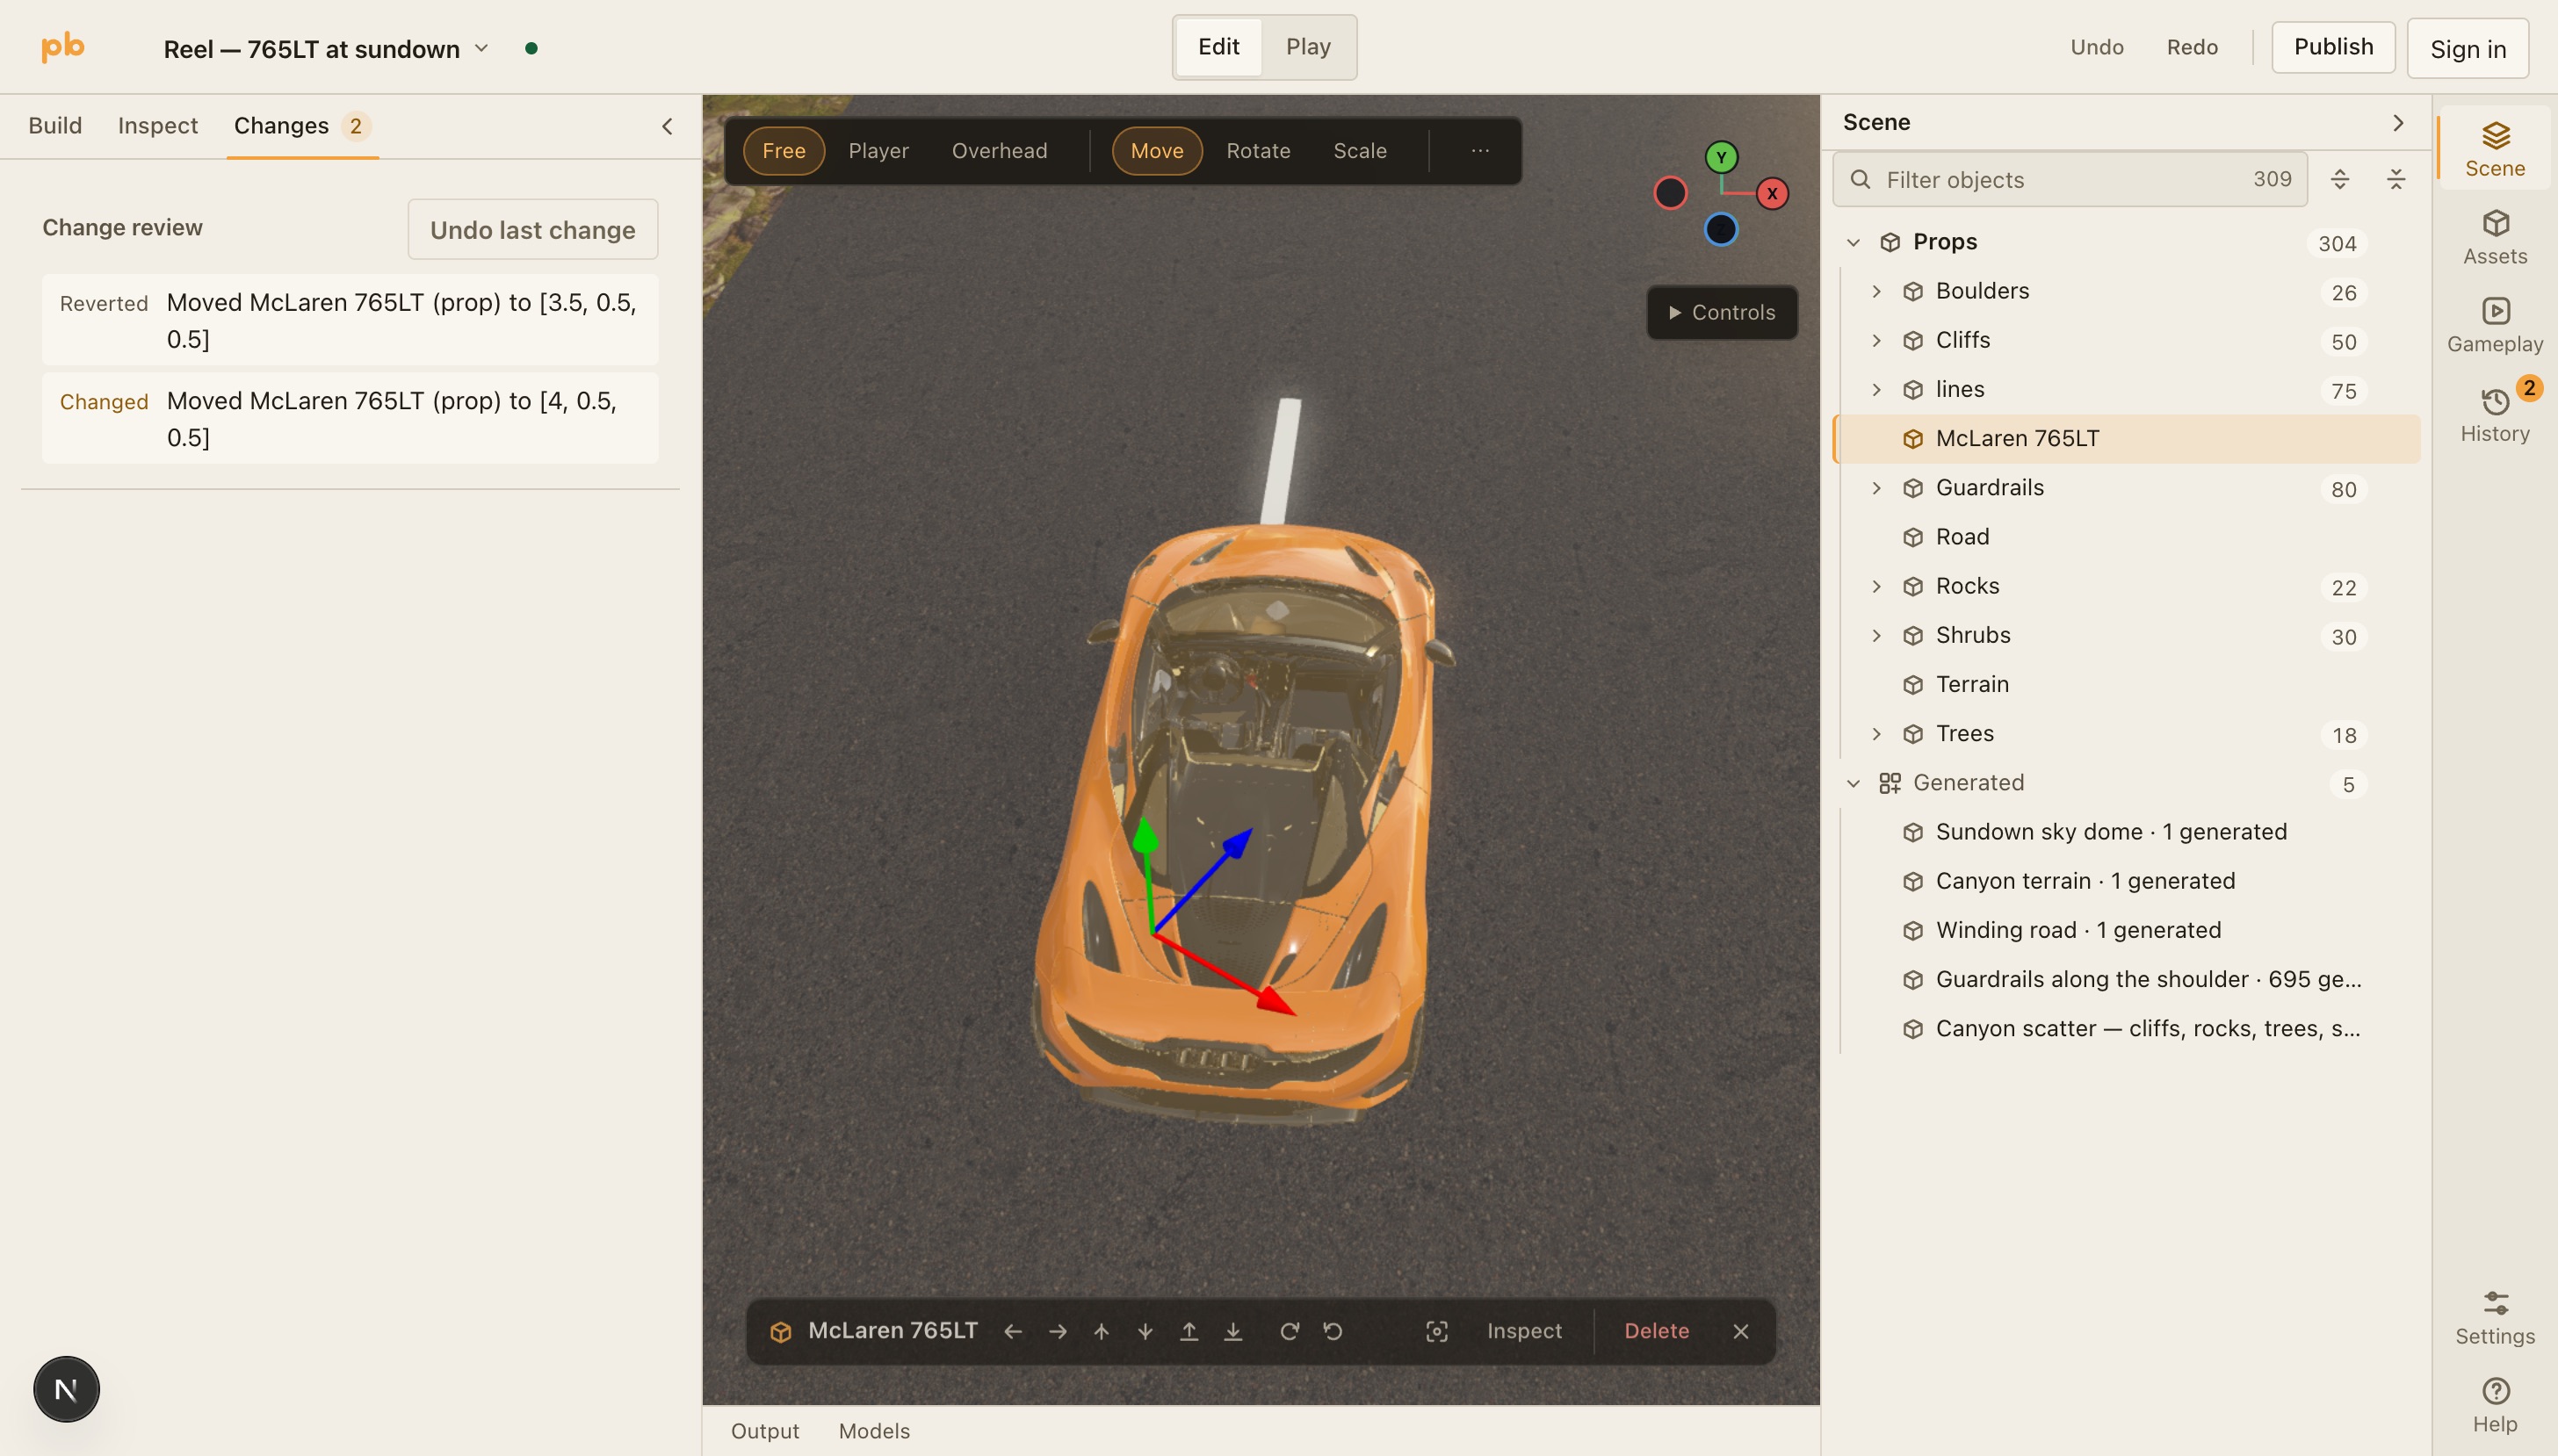
Task: Switch to the Build tab
Action: click(x=55, y=126)
